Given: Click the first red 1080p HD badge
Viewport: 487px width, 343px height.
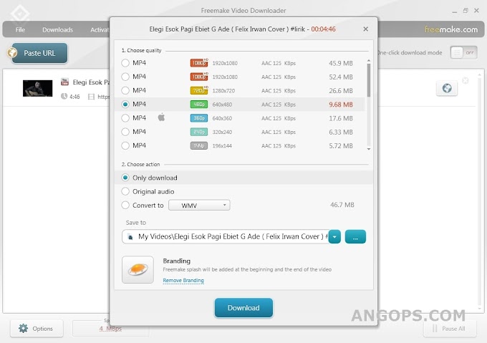Looking at the screenshot, I should pos(199,63).
